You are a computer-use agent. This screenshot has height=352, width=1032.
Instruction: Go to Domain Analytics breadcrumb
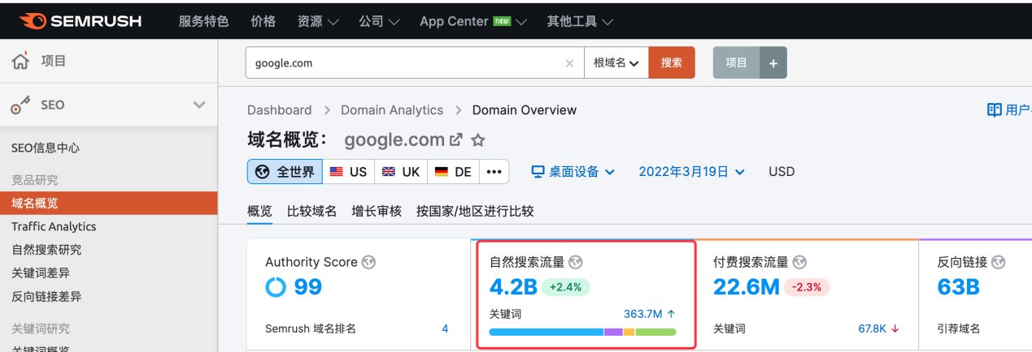392,109
